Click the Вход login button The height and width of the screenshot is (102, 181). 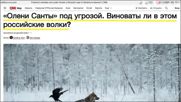pyautogui.click(x=177, y=8)
